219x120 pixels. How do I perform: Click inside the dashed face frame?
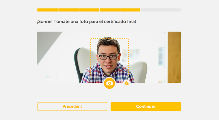click(109, 57)
